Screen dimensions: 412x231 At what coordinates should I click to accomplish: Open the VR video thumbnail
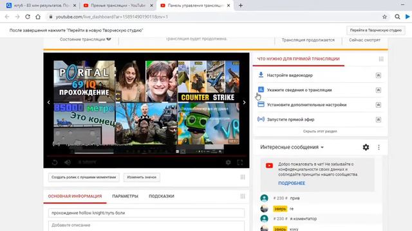coord(209,124)
